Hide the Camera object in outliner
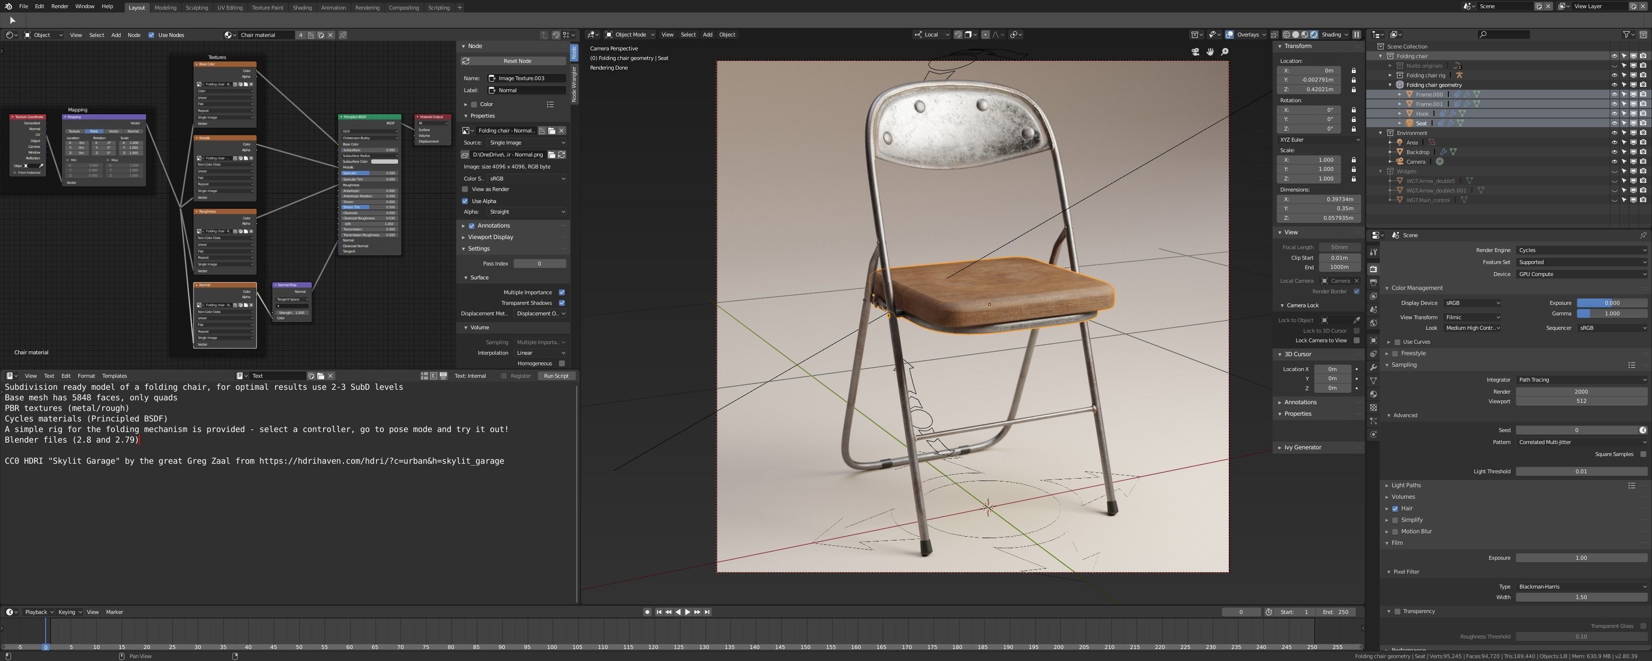The width and height of the screenshot is (1652, 661). (x=1614, y=162)
